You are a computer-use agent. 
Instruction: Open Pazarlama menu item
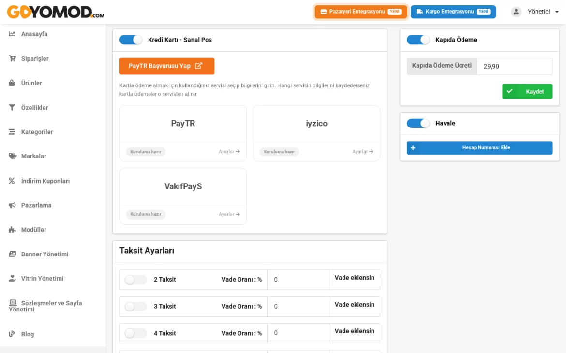(36, 205)
